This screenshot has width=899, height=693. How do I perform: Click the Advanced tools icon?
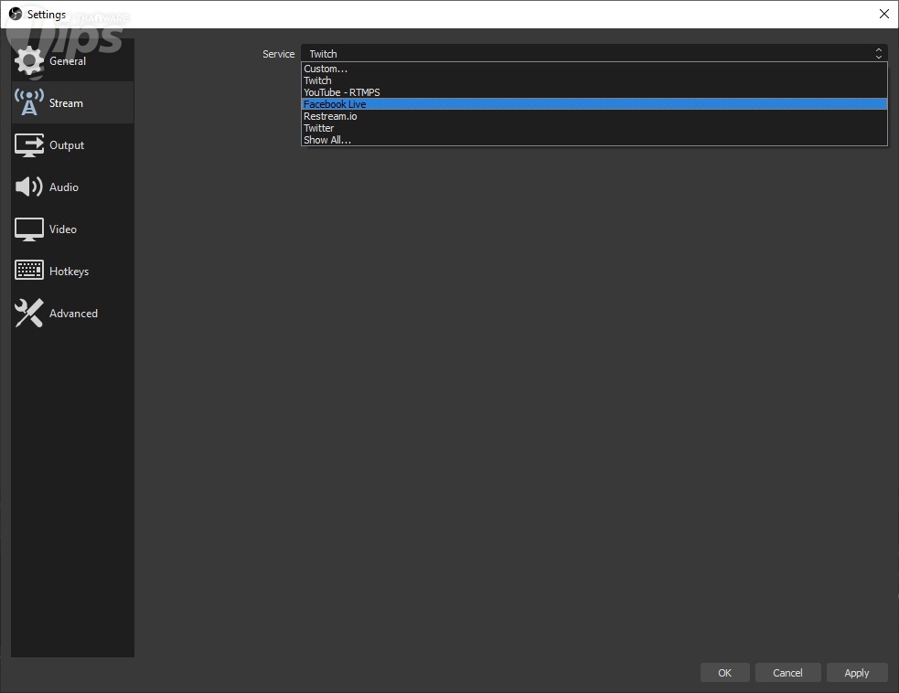(28, 313)
